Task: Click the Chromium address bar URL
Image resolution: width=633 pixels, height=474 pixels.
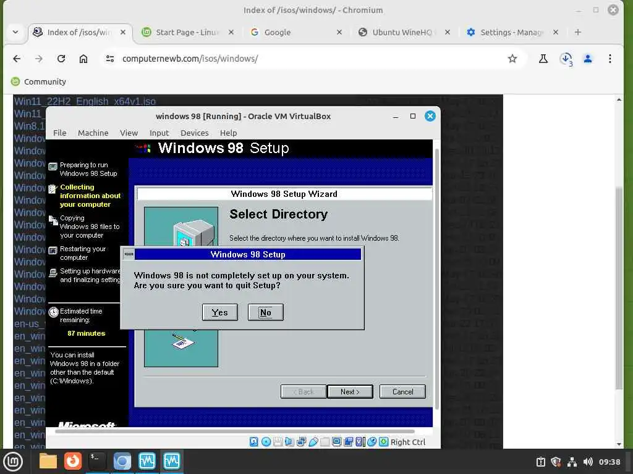Action: pos(190,59)
